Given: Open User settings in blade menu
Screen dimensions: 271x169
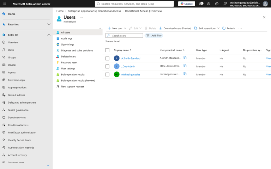Looking at the screenshot, I should 68,69.
